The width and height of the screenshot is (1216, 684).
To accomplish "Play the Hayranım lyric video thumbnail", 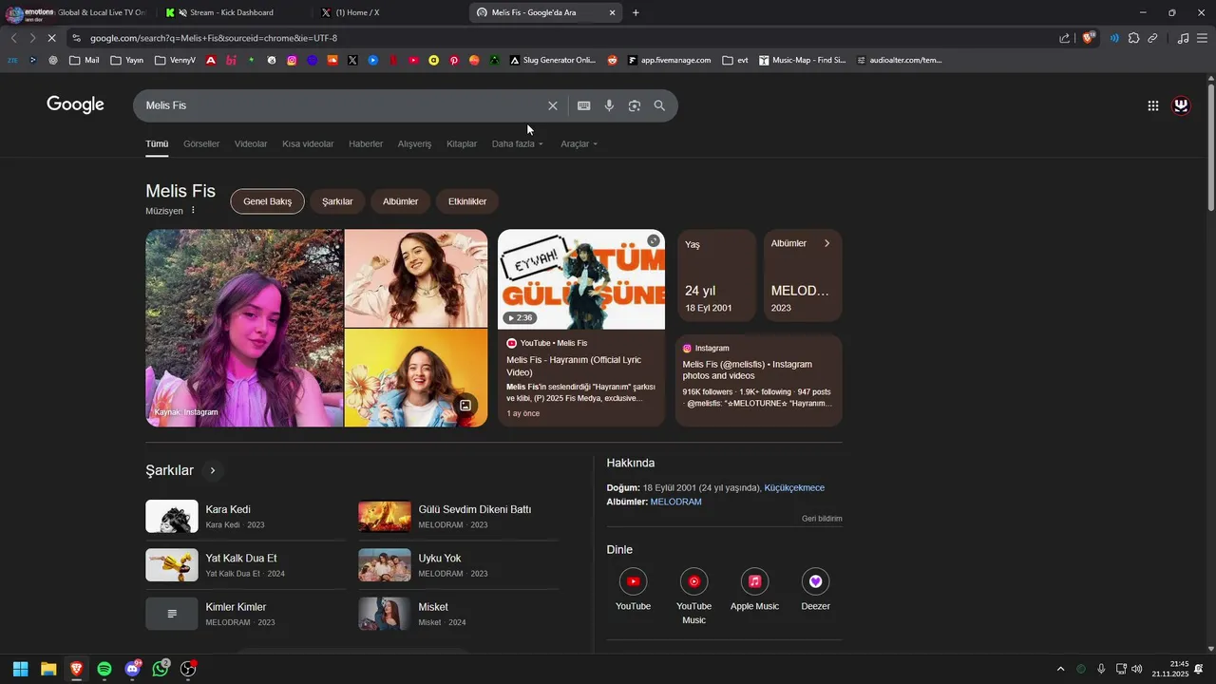I will pyautogui.click(x=581, y=279).
